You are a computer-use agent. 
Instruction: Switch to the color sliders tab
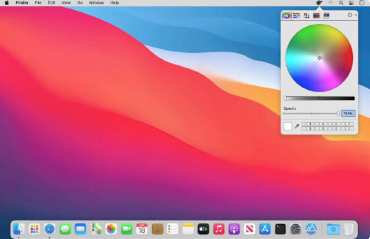pos(297,15)
